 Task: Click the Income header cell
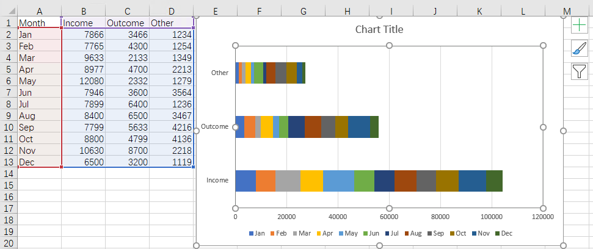pyautogui.click(x=83, y=23)
